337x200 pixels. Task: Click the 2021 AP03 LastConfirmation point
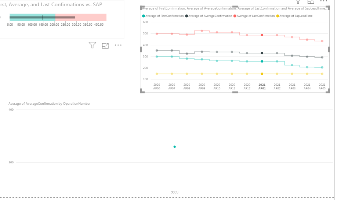292,37
